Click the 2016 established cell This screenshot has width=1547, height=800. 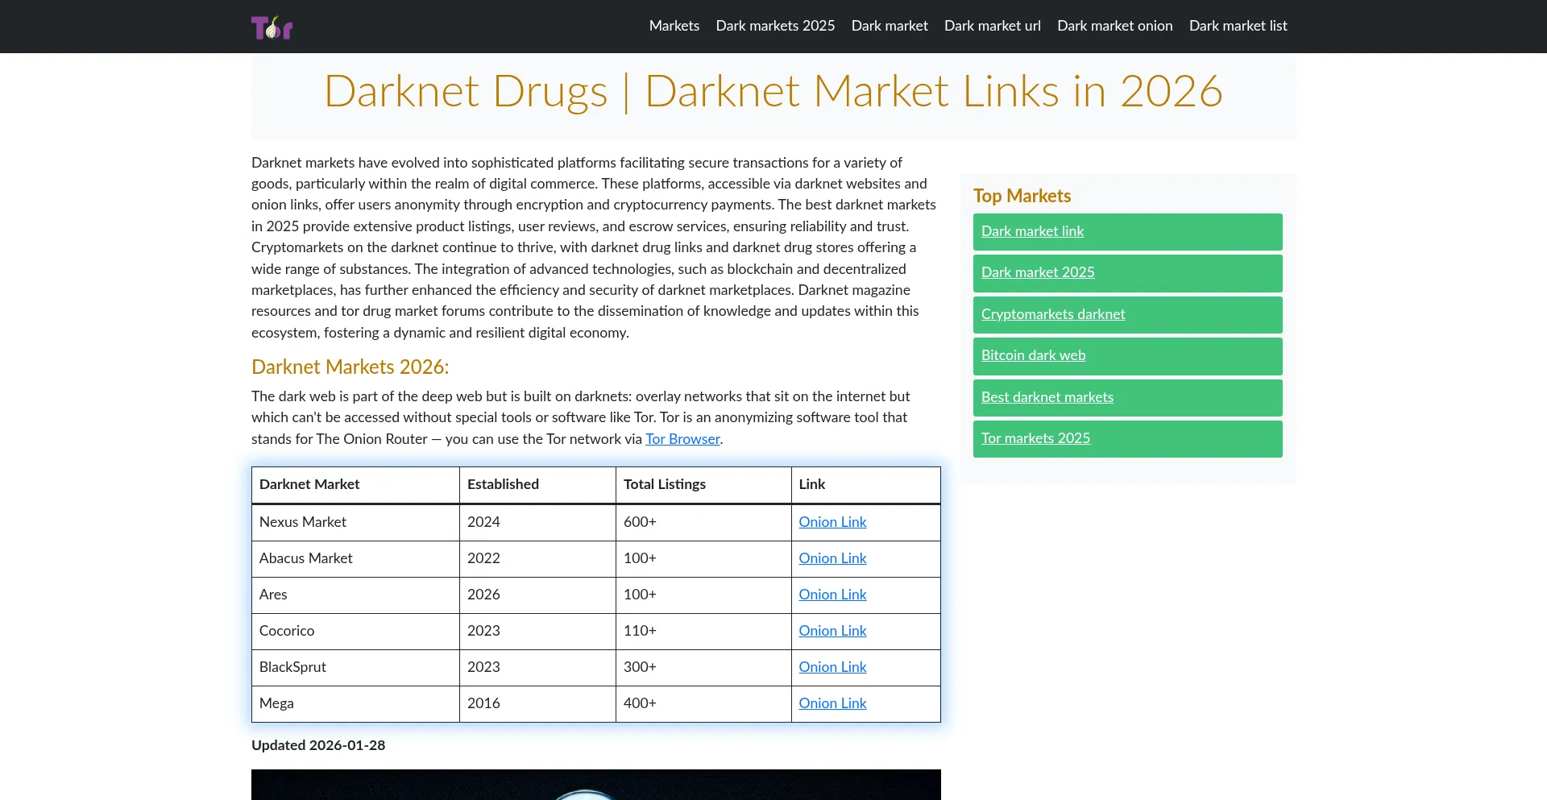537,704
